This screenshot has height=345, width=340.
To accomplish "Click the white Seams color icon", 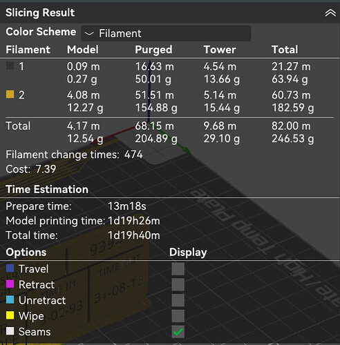I will tap(10, 331).
